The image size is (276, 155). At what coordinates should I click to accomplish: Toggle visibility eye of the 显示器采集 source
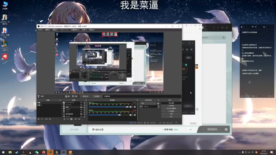[81, 114]
